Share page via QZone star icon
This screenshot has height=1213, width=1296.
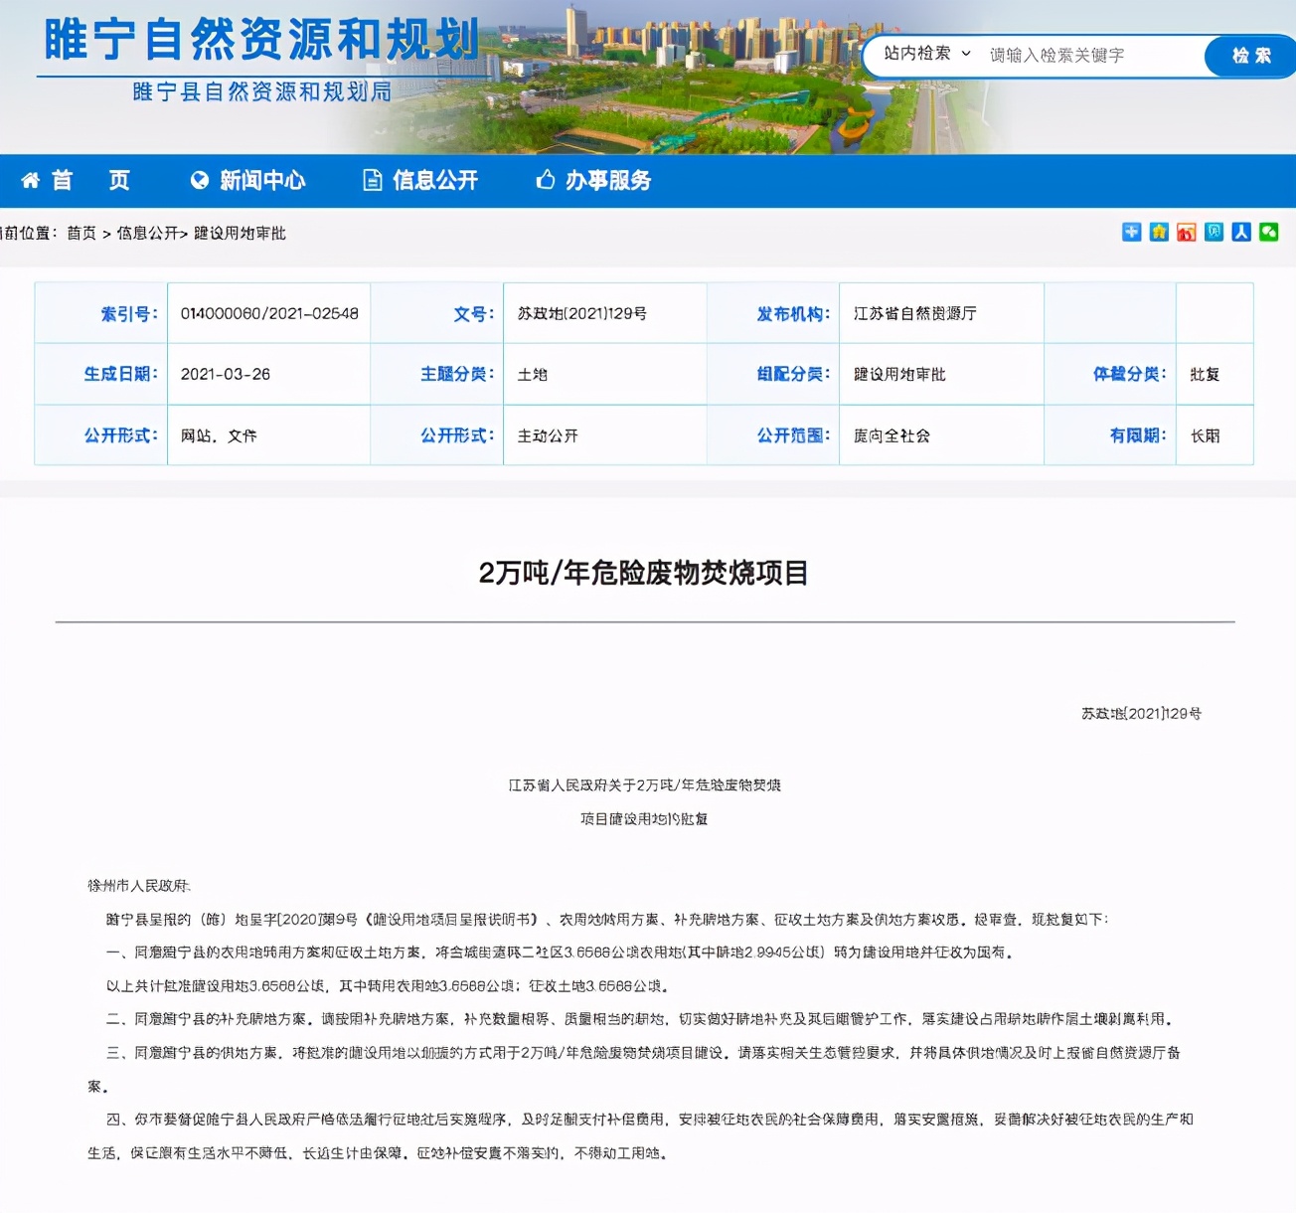tap(1159, 232)
